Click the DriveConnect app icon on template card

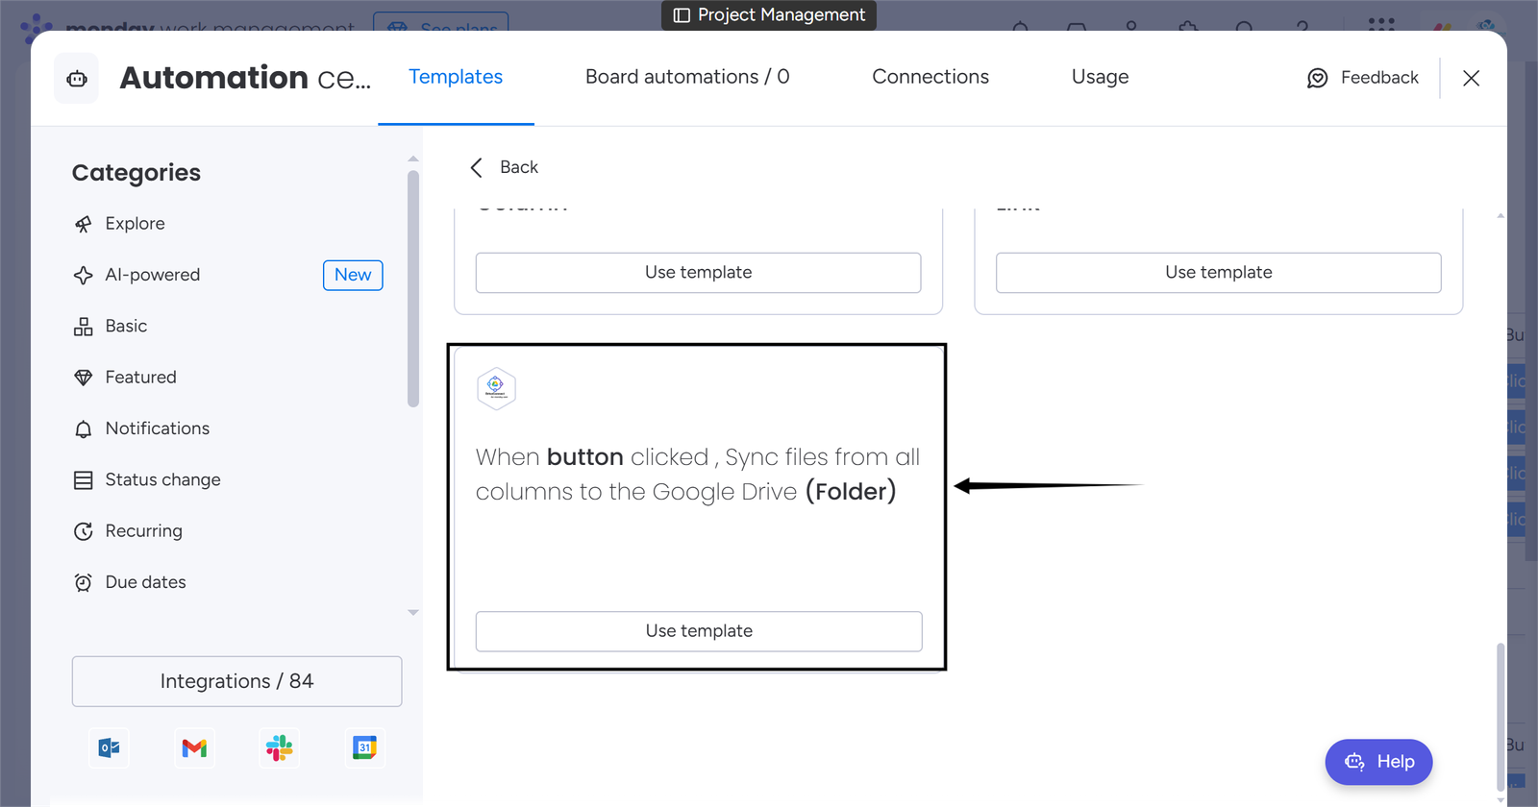[496, 388]
